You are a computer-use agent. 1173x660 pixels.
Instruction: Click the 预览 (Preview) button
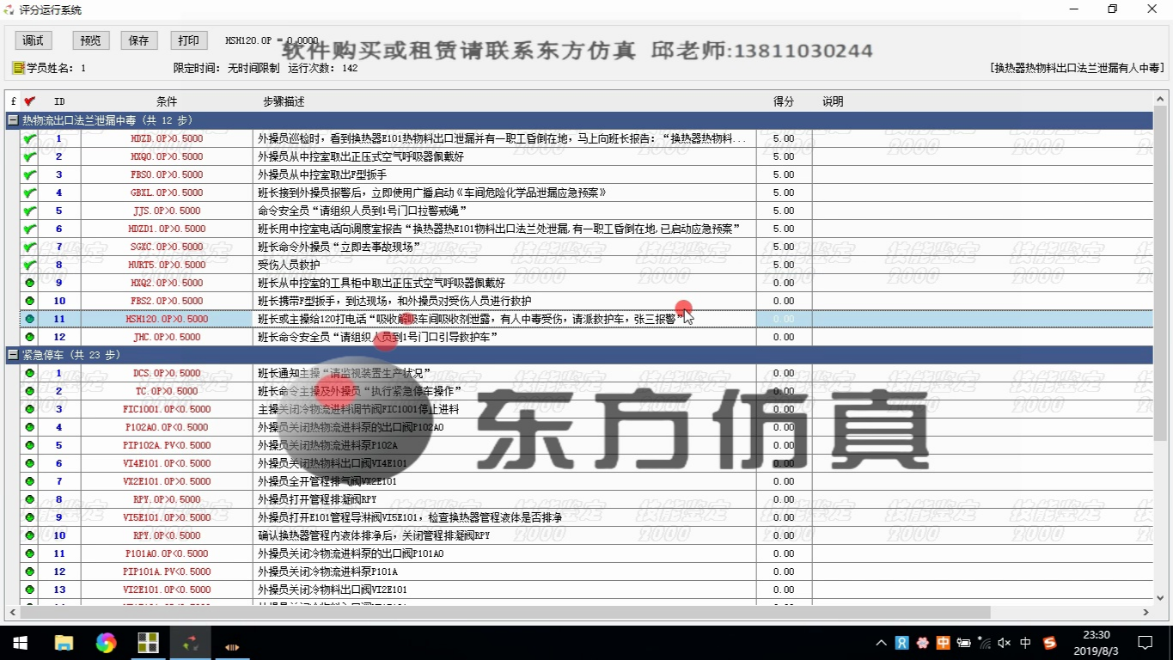90,40
